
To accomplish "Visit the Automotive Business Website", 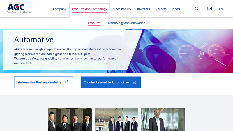I will click(40, 82).
